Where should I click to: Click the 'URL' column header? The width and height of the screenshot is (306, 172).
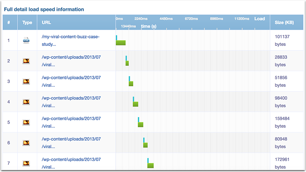point(46,22)
